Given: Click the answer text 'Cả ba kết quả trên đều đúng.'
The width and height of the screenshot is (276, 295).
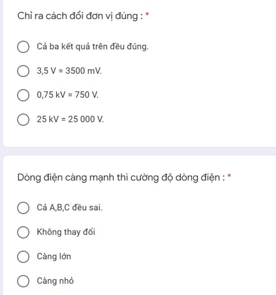Looking at the screenshot, I should (93, 47).
